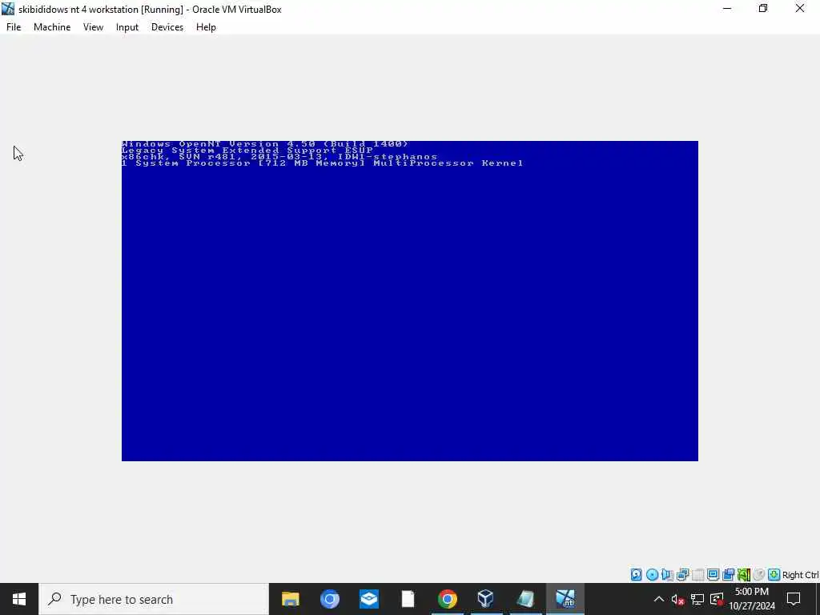Open the Input menu
Screen dimensions: 820x615
127,27
